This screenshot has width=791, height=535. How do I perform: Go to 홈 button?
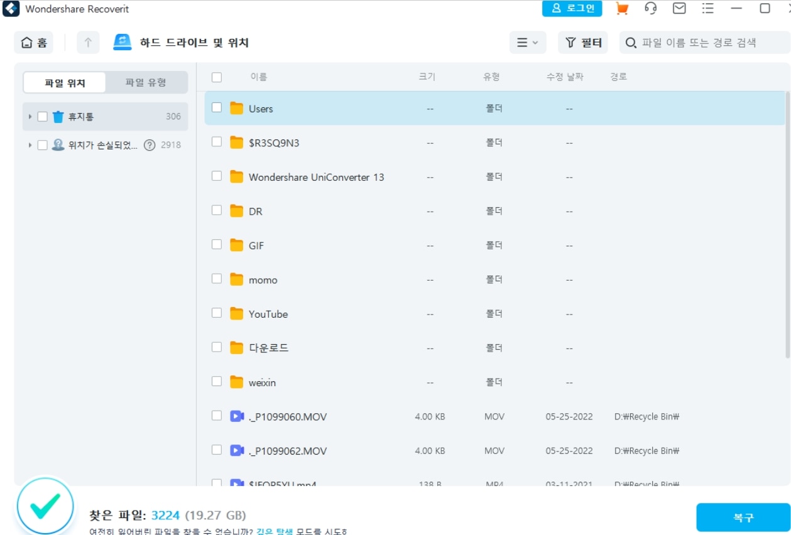(x=34, y=43)
